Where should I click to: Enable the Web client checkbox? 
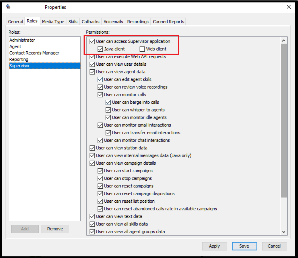coord(142,49)
